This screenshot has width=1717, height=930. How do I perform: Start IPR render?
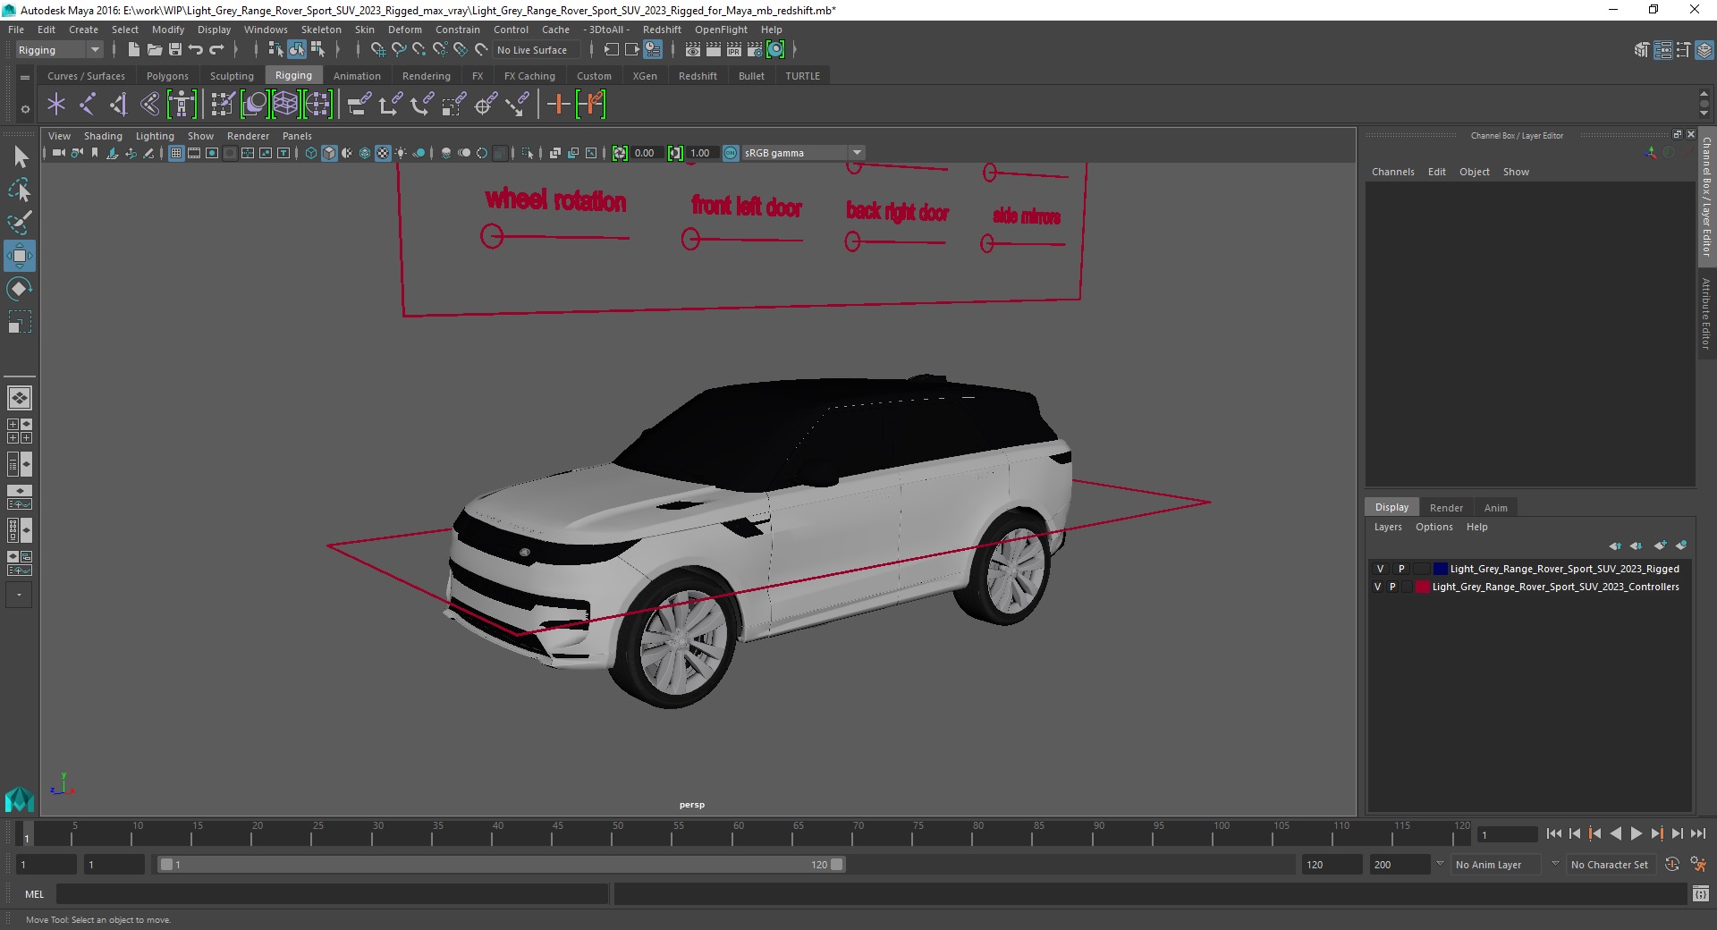click(734, 50)
